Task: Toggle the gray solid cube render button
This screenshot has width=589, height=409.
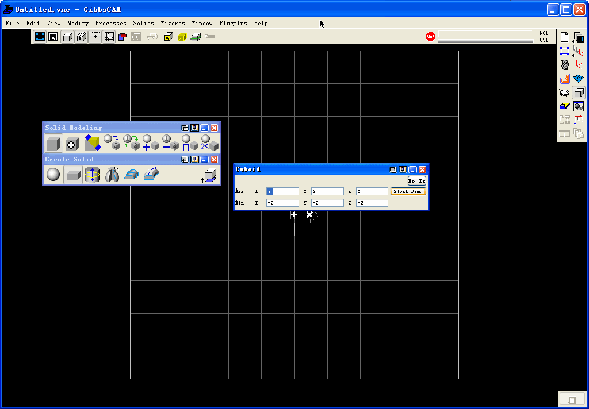Action: 68,37
